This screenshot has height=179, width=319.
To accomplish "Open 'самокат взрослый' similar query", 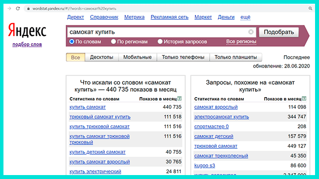I will coord(216,107).
